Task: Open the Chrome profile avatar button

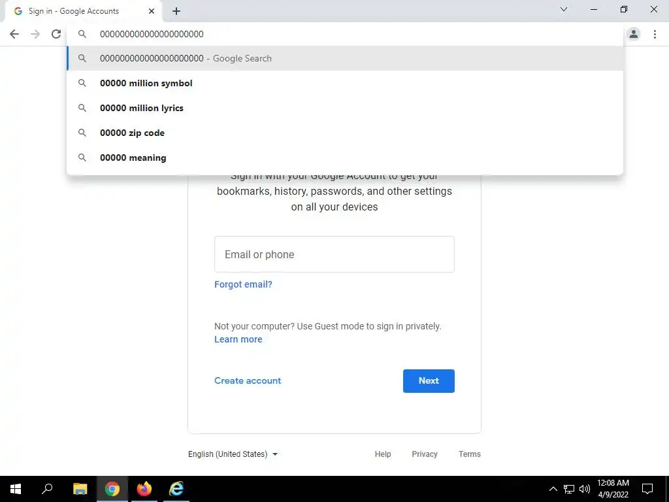Action: pos(634,34)
